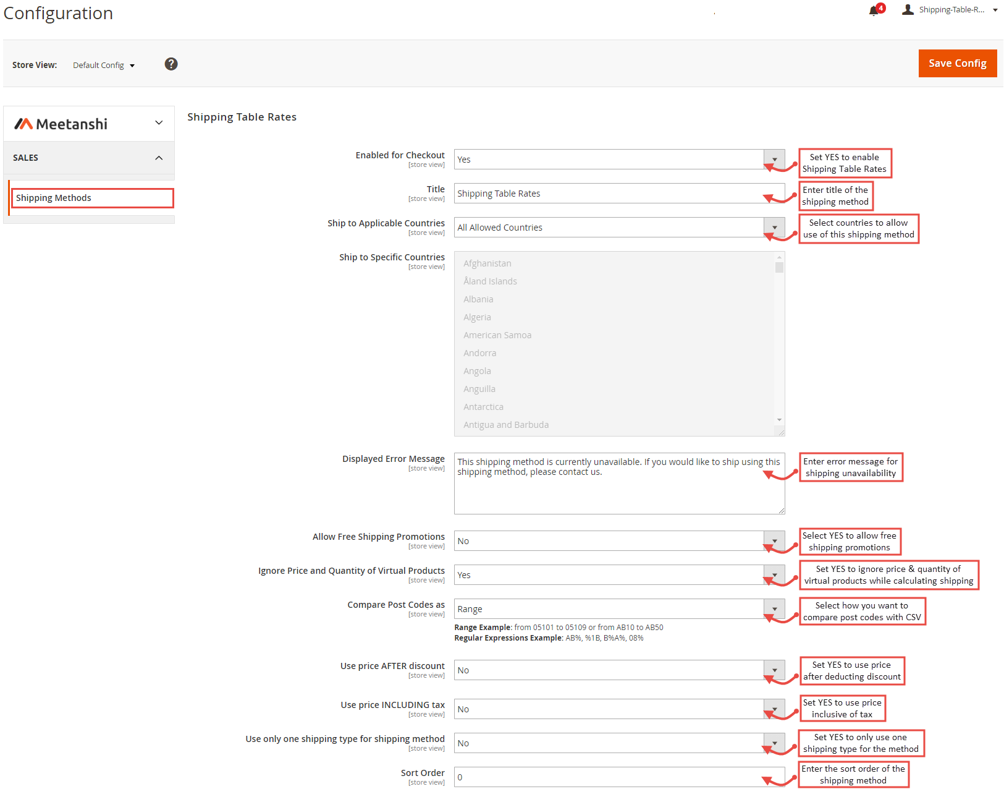1004x789 pixels.
Task: Click the country list scrollbar down arrow
Action: 779,420
